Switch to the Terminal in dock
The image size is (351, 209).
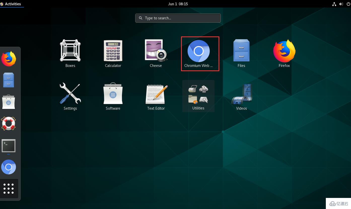(9, 146)
